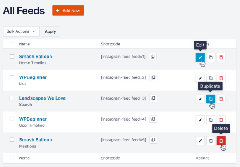Select all feeds via header checkbox
The height and width of the screenshot is (167, 240).
point(12,44)
